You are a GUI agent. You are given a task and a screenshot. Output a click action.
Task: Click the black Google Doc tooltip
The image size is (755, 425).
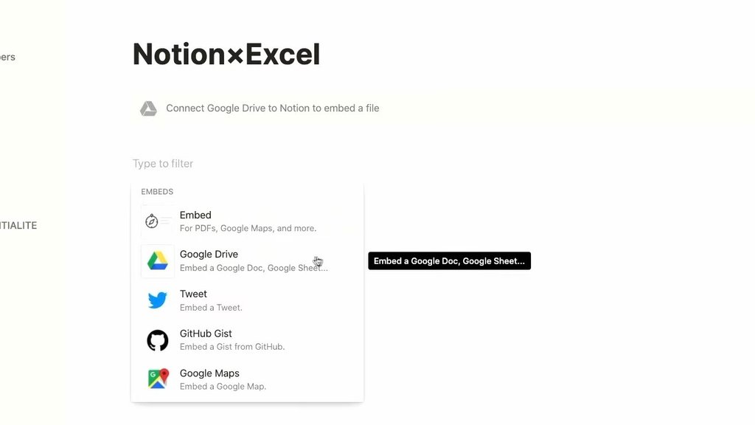(x=449, y=260)
